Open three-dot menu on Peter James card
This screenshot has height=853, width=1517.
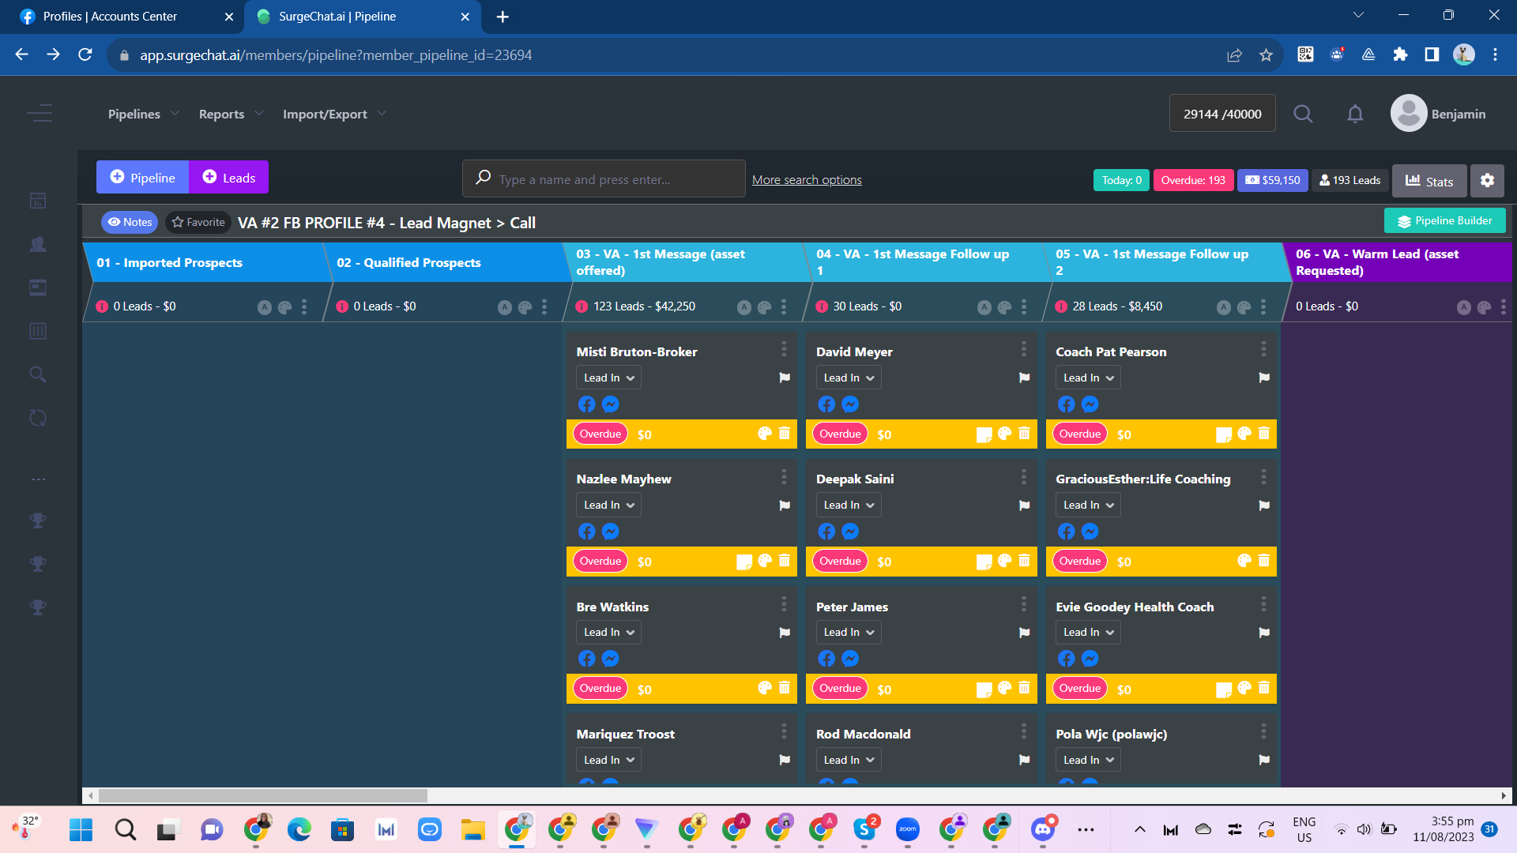point(1023,604)
